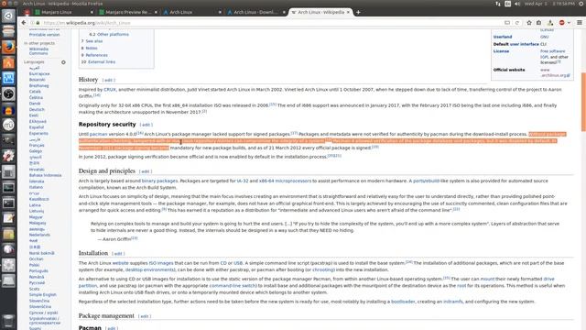Open the Files manager in the launcher

coord(8,31)
